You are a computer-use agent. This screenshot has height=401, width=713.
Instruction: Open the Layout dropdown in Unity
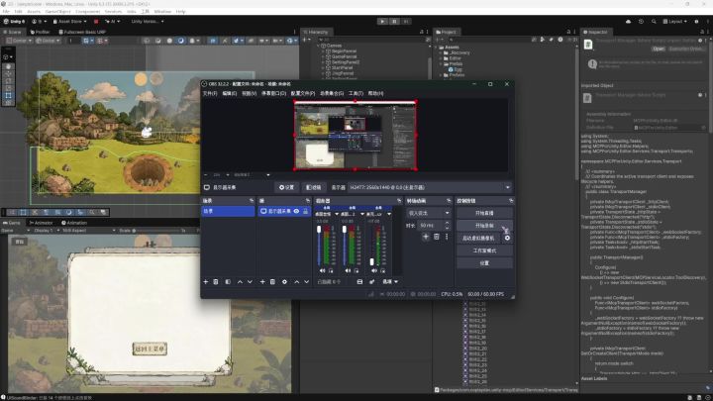click(674, 22)
